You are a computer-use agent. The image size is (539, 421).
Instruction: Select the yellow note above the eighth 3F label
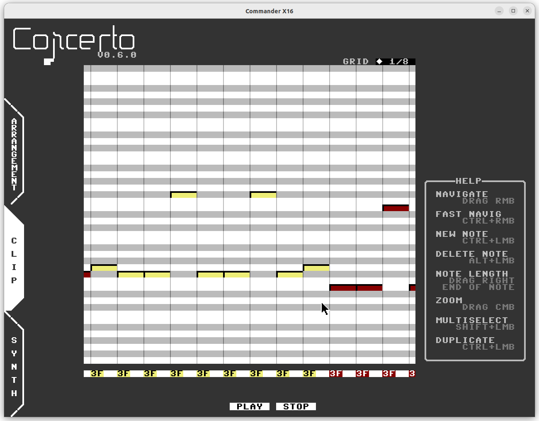click(x=289, y=274)
